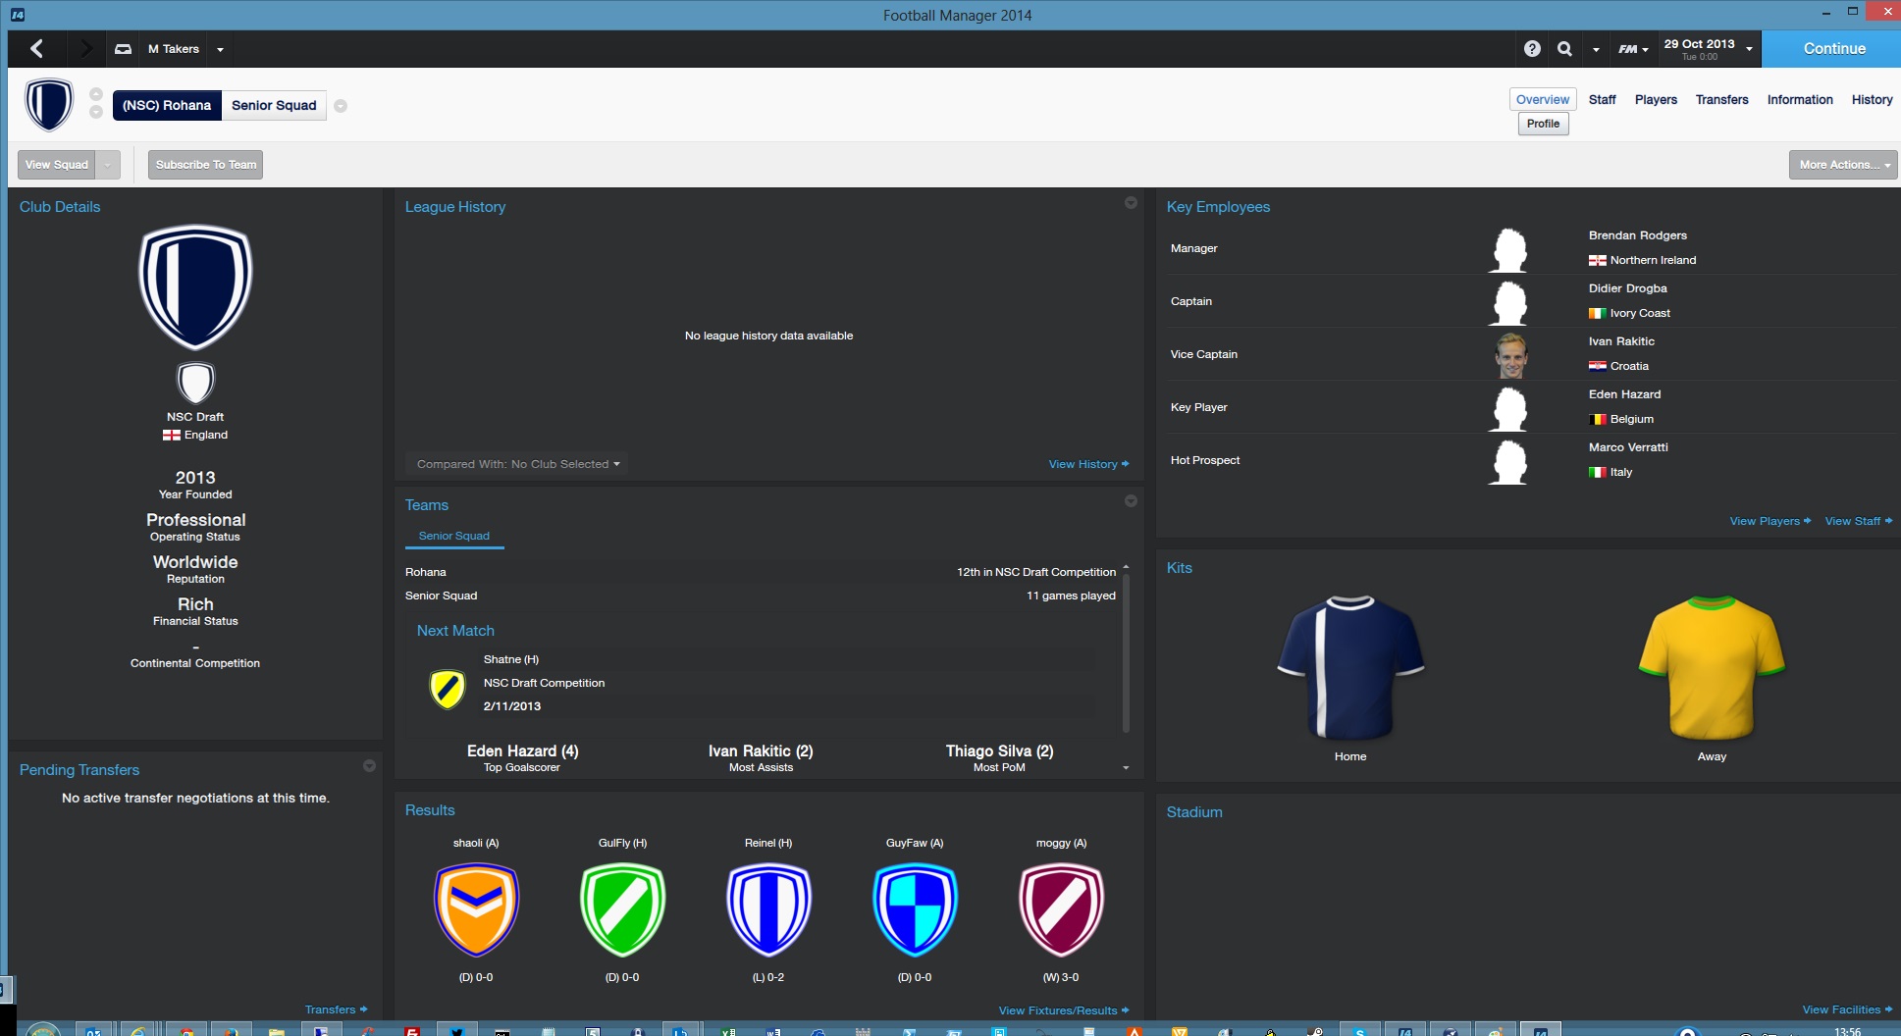Click the lower small circle arrow beside club badge
The height and width of the screenshot is (1036, 1901).
tap(96, 112)
